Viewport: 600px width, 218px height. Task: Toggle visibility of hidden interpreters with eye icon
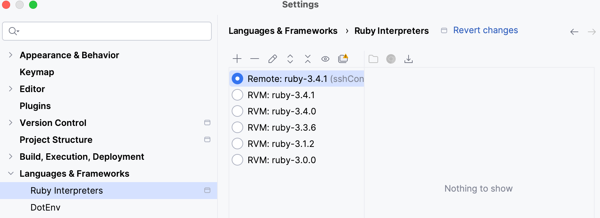325,59
